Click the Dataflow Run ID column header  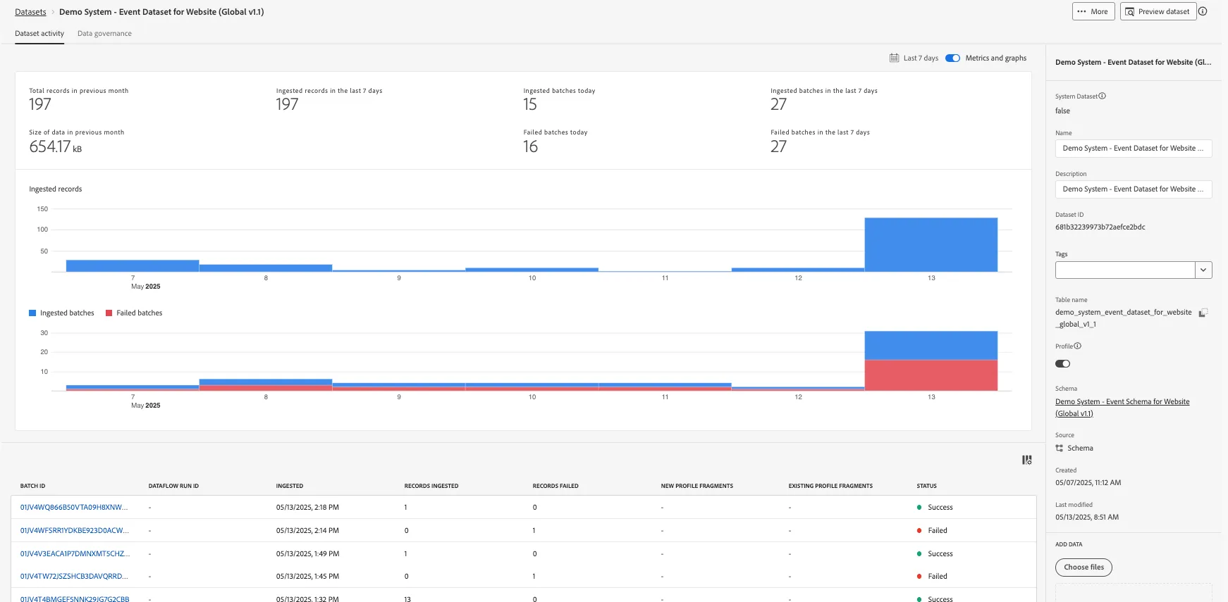tap(173, 486)
